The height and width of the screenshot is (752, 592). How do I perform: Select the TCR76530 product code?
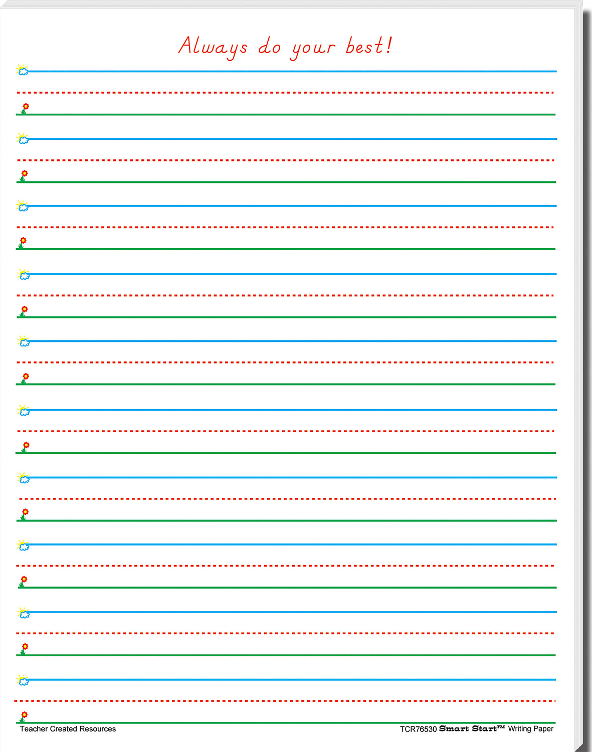point(418,729)
